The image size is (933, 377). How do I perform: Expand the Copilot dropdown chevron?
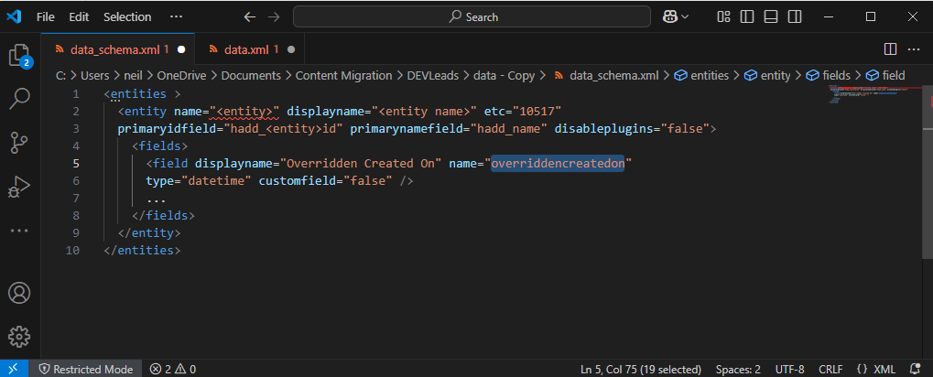click(685, 16)
